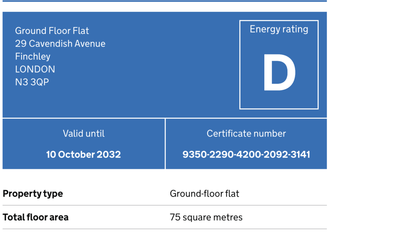Screen dimensions: 401x242
Task: Select the Finchley address line
Action: (33, 56)
